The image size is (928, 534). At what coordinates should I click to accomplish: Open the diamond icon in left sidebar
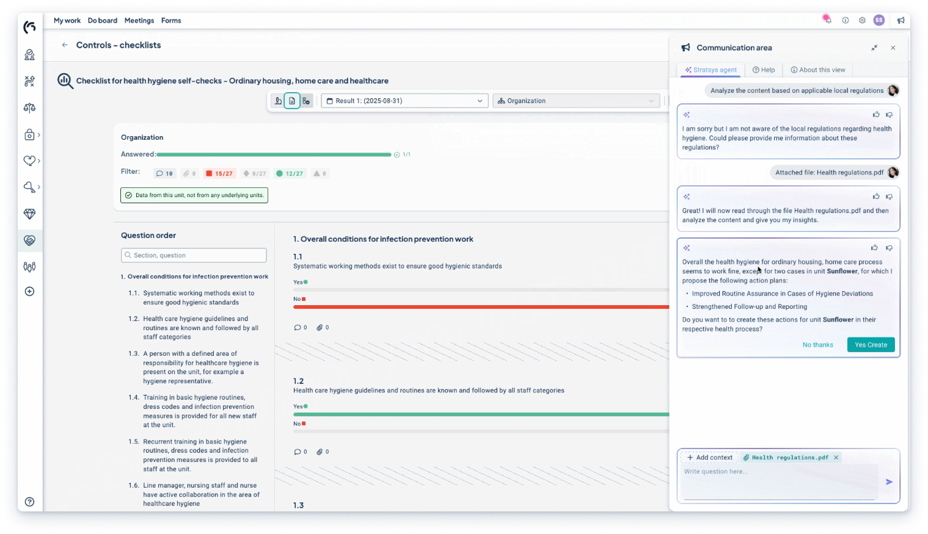click(x=29, y=214)
